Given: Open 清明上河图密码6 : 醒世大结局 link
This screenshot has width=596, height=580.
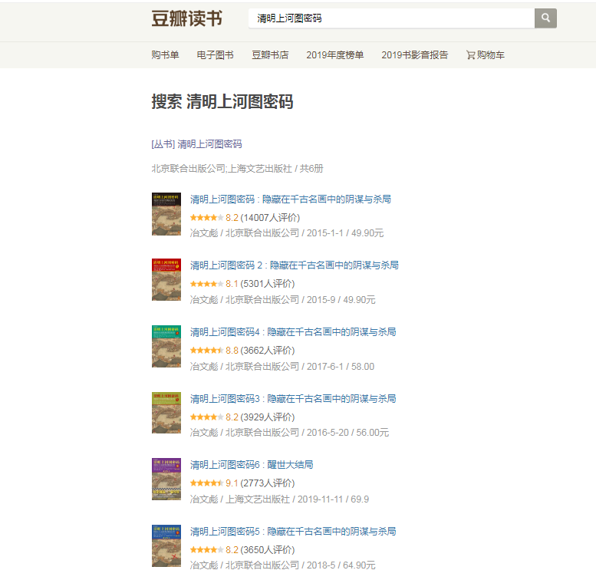Looking at the screenshot, I should tap(252, 465).
